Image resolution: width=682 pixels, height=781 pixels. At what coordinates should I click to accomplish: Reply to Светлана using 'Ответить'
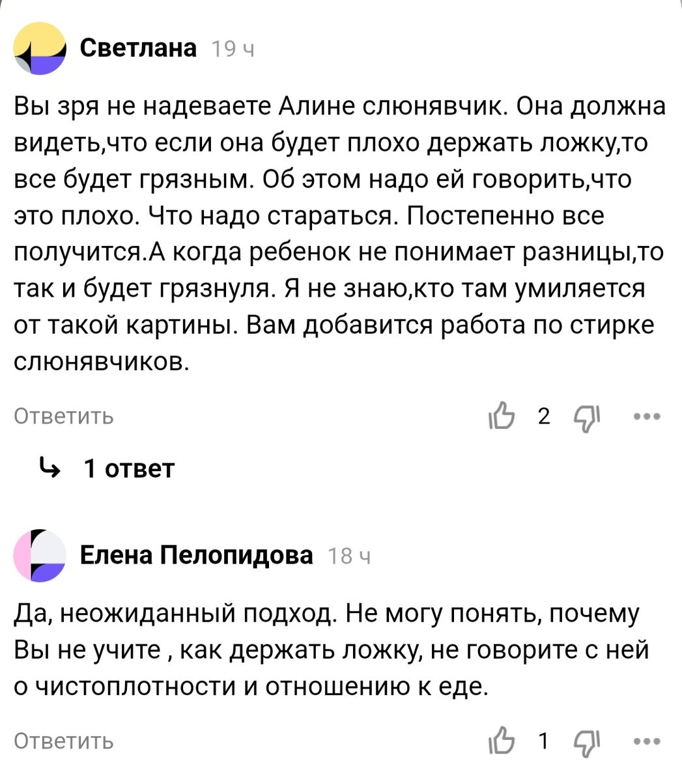point(63,417)
